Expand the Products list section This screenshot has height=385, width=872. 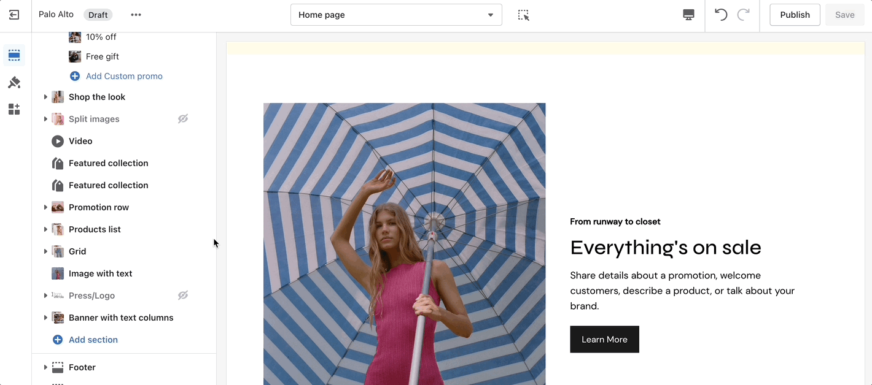pyautogui.click(x=45, y=229)
